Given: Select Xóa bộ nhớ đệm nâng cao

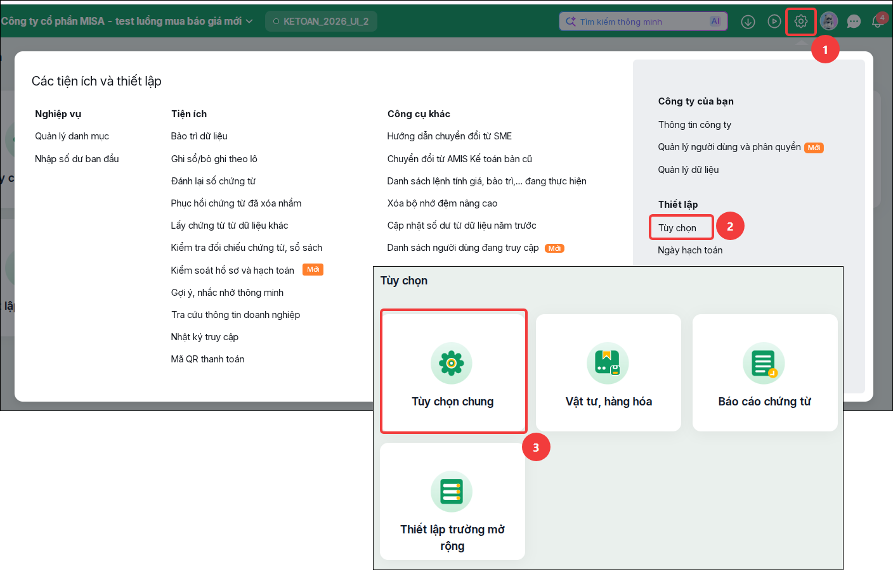Looking at the screenshot, I should (442, 203).
